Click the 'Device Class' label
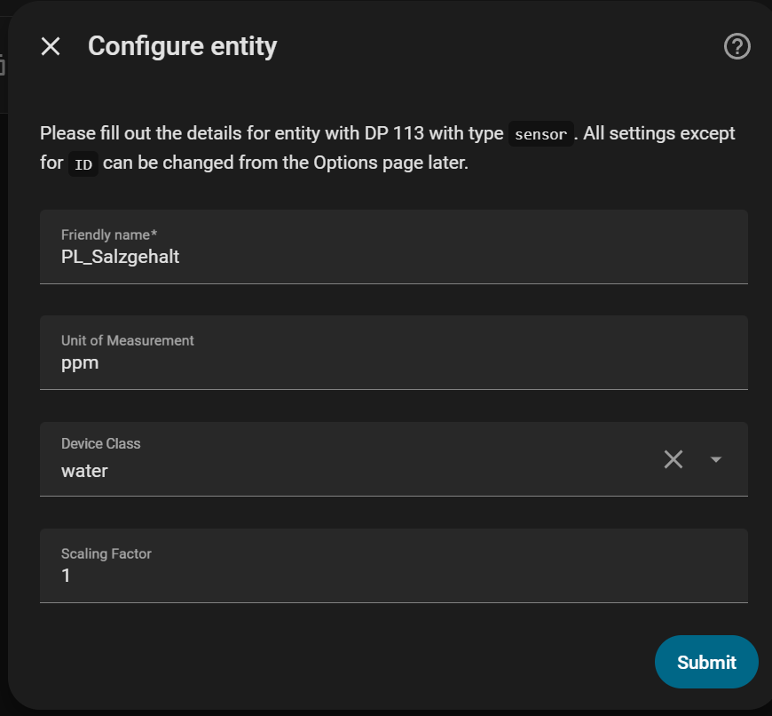This screenshot has width=772, height=716. tap(100, 443)
